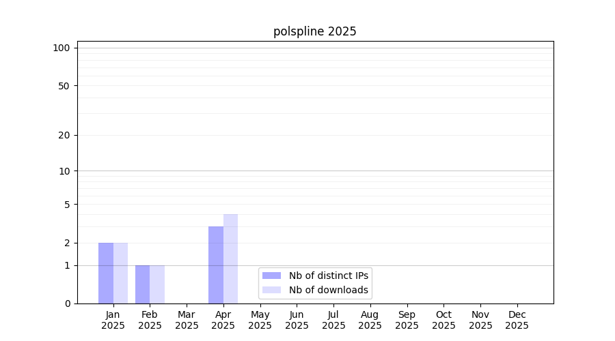Click the 'Mar 2025' x-axis label

point(187,320)
